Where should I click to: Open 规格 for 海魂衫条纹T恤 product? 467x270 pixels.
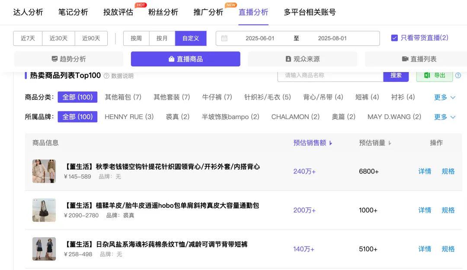tap(448, 249)
